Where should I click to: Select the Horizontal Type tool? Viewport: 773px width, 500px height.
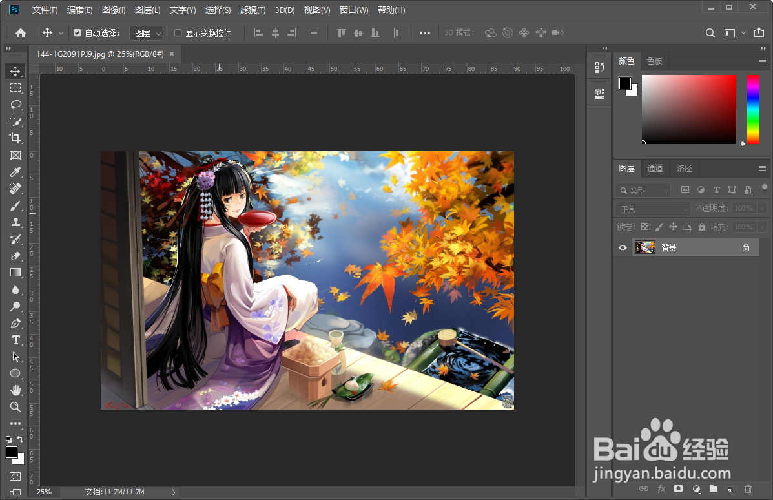tap(15, 340)
